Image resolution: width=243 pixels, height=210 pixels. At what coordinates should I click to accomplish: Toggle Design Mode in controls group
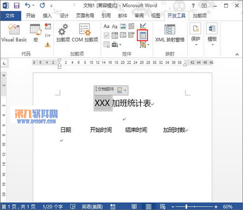[143, 26]
